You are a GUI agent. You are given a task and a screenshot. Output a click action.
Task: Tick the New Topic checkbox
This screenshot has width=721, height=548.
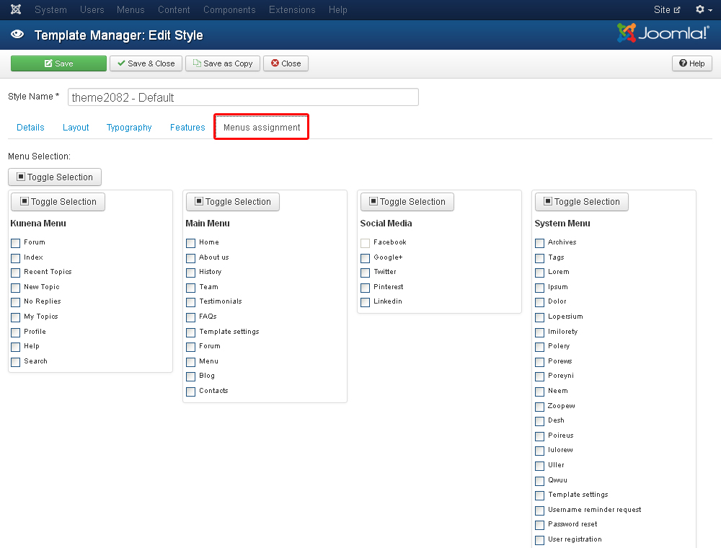click(x=16, y=288)
